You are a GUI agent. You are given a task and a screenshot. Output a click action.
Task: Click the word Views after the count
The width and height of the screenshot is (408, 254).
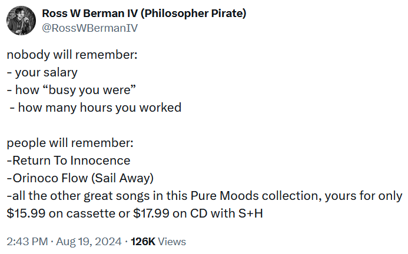pos(172,242)
